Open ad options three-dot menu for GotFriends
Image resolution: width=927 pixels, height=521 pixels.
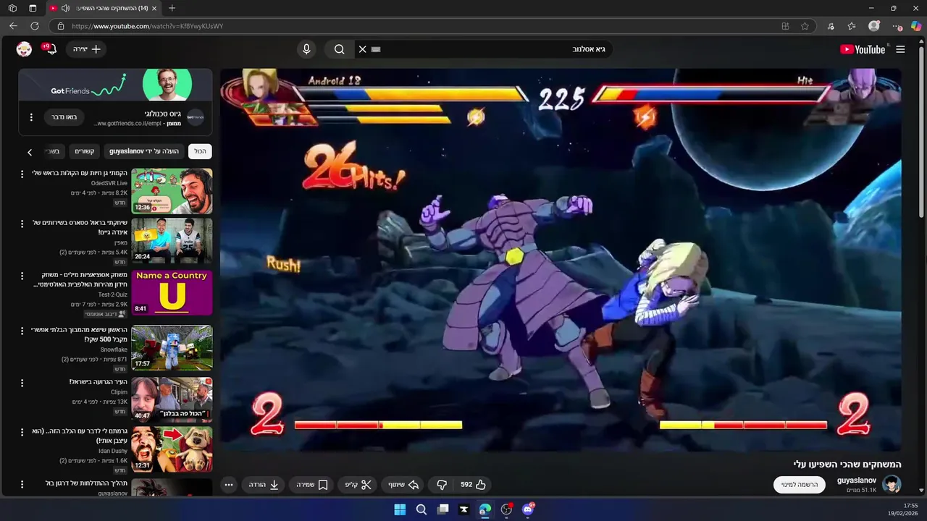click(x=31, y=117)
